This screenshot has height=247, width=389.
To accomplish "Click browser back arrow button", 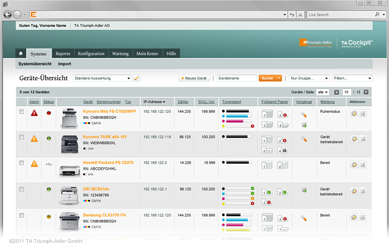I will point(8,15).
